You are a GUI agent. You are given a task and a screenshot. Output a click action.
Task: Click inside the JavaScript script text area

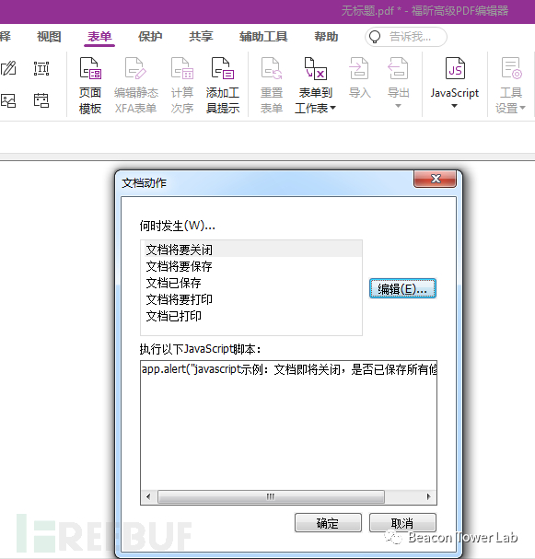click(x=288, y=425)
